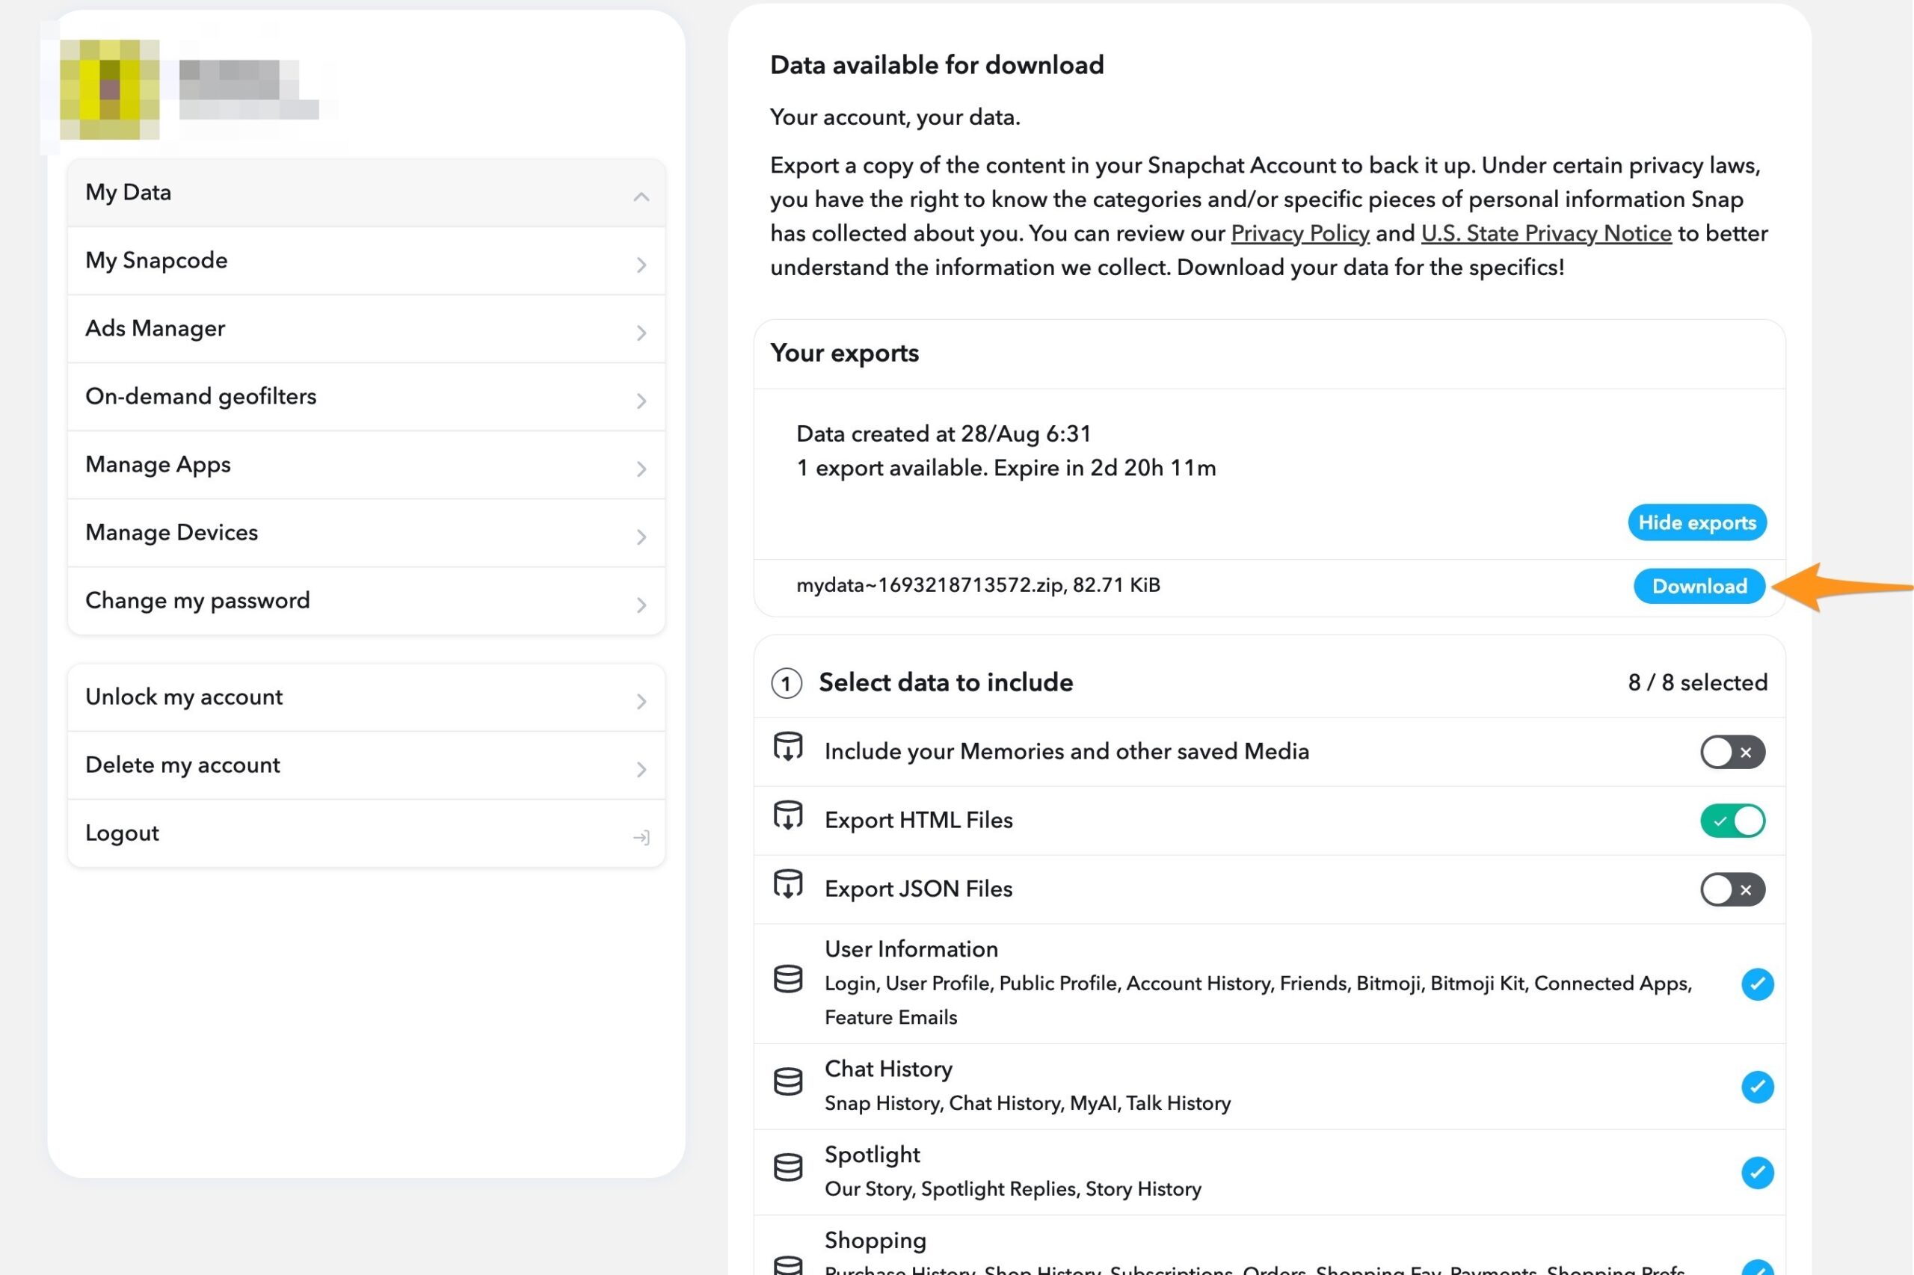The width and height of the screenshot is (1914, 1275).
Task: Click the logout arrow icon
Action: pyautogui.click(x=641, y=837)
